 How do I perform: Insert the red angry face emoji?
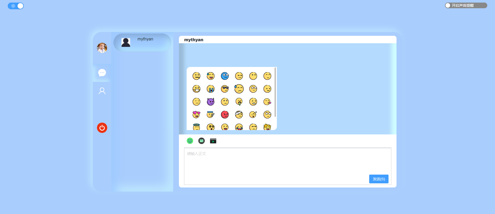(225, 115)
